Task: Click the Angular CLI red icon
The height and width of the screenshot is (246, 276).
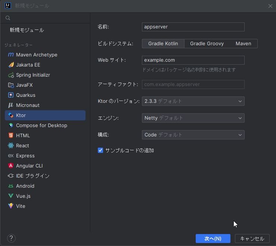Action: coord(11,166)
